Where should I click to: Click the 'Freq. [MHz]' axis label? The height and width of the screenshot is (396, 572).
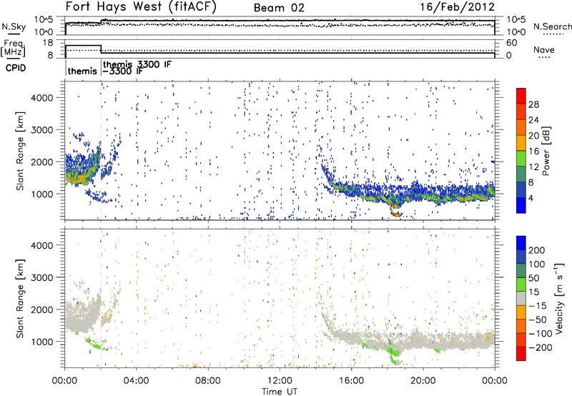click(13, 48)
